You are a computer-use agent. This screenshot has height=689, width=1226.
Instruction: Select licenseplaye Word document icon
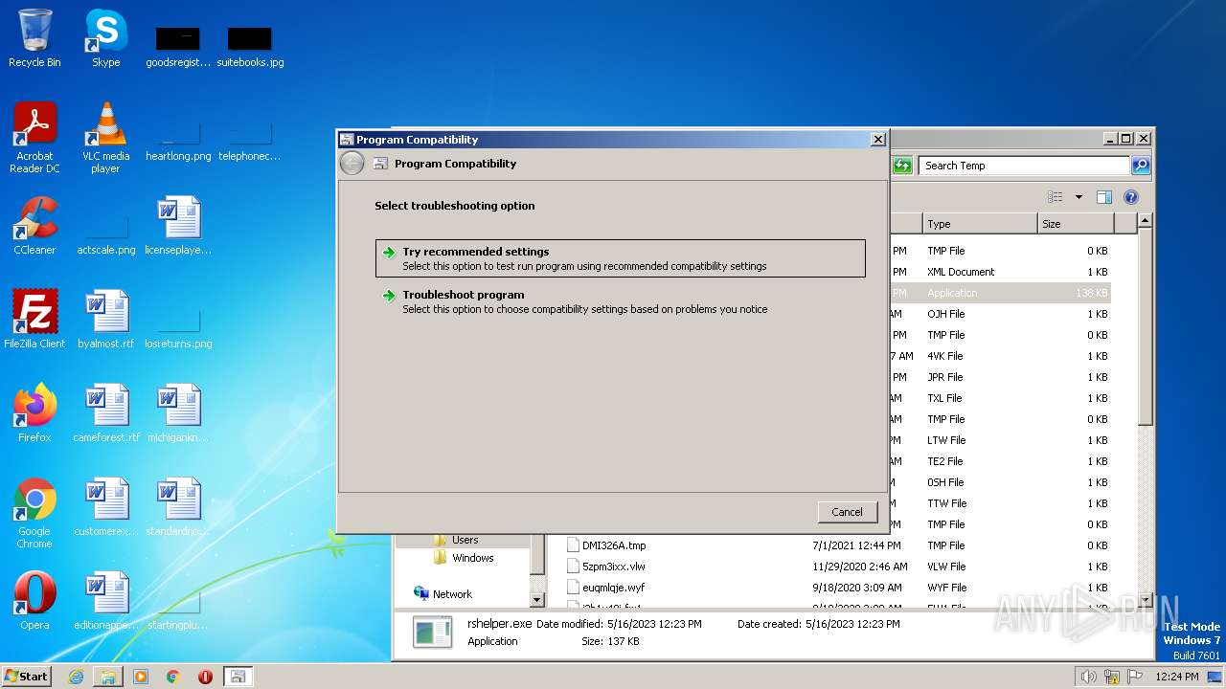[x=178, y=226]
